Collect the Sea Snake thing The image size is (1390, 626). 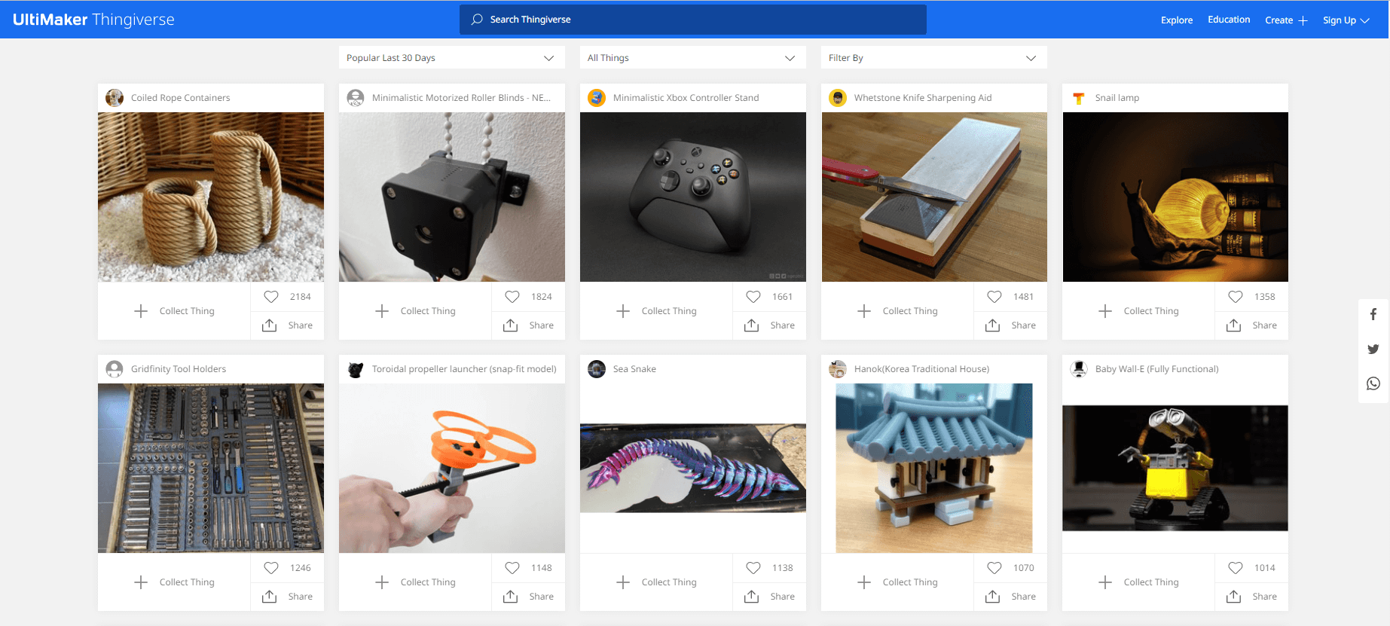[656, 582]
